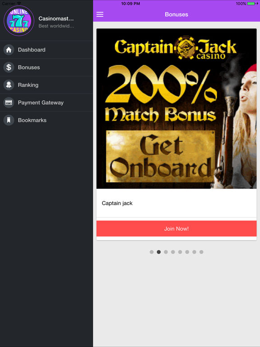Viewport: 260px width, 347px height.
Task: Click the Bookmarks flag icon
Action: [9, 120]
